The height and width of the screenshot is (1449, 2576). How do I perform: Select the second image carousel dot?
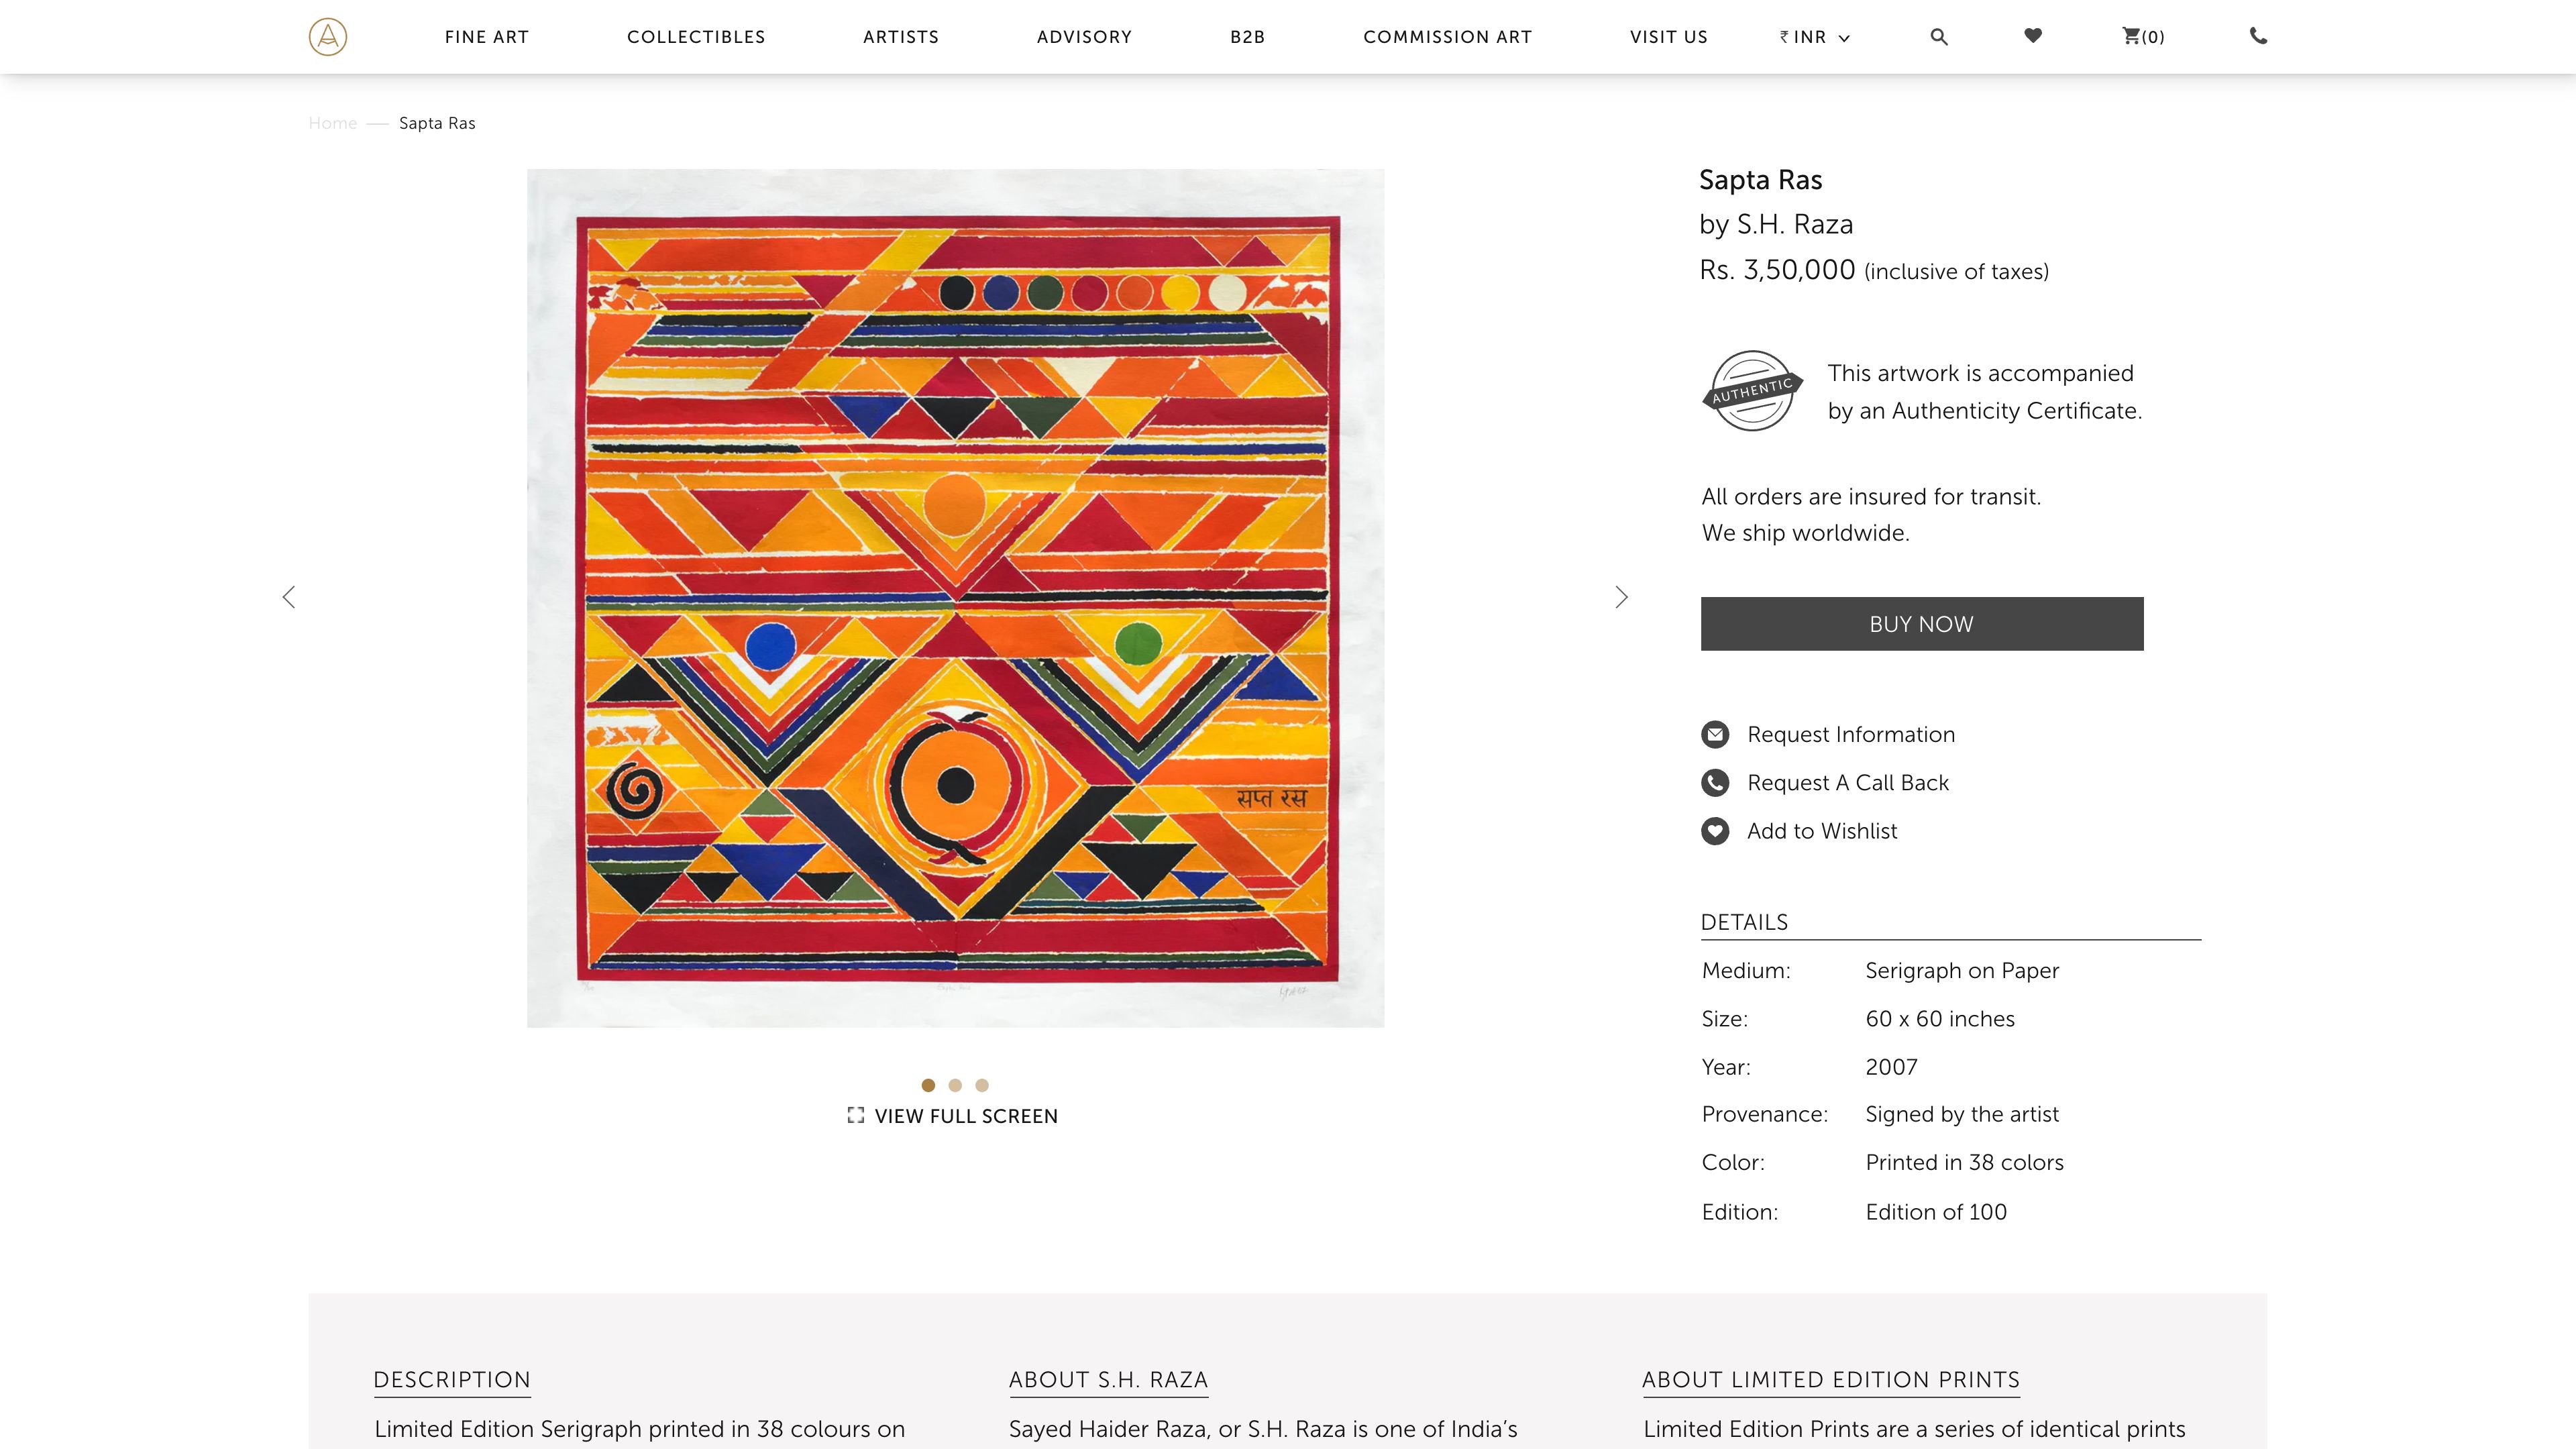click(x=955, y=1085)
